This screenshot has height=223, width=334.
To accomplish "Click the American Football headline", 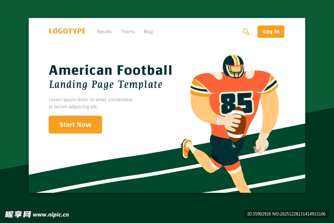I will [x=110, y=70].
